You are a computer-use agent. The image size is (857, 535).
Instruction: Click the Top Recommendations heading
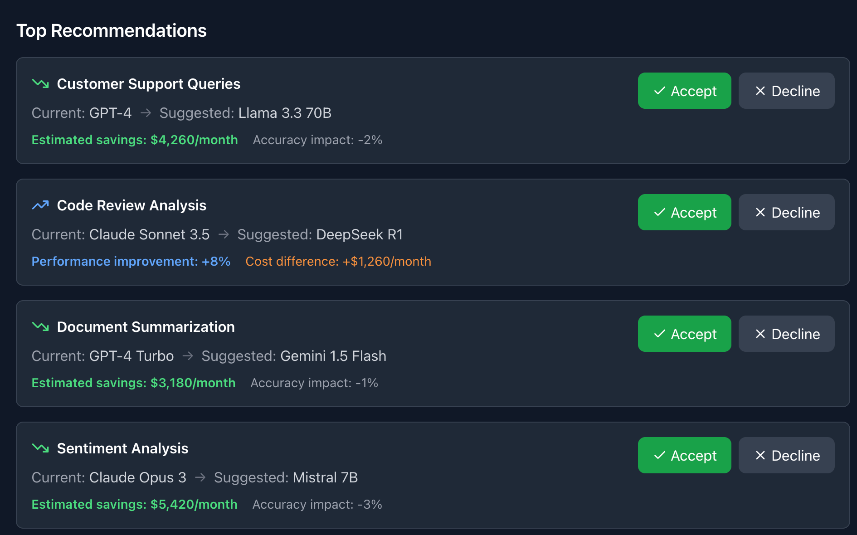click(x=112, y=31)
